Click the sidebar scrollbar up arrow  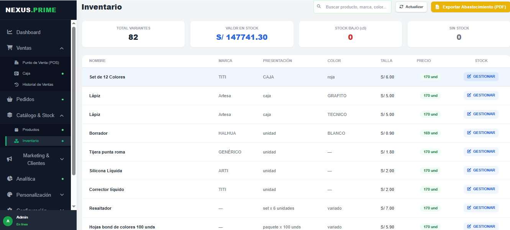74,23
